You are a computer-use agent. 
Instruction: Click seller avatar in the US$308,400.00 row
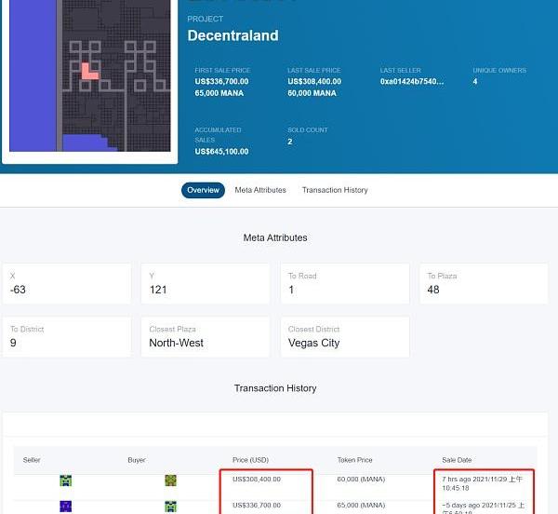click(65, 480)
